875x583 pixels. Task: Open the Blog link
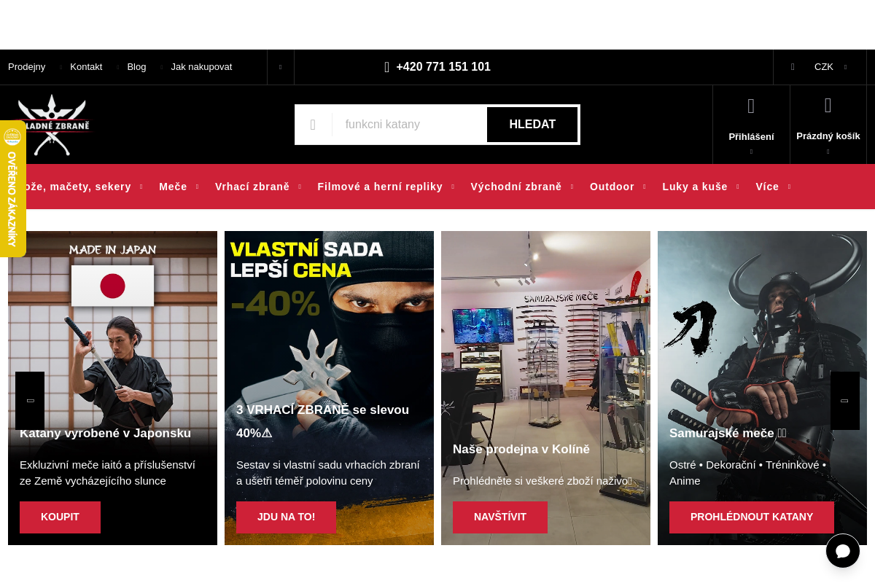tap(136, 67)
